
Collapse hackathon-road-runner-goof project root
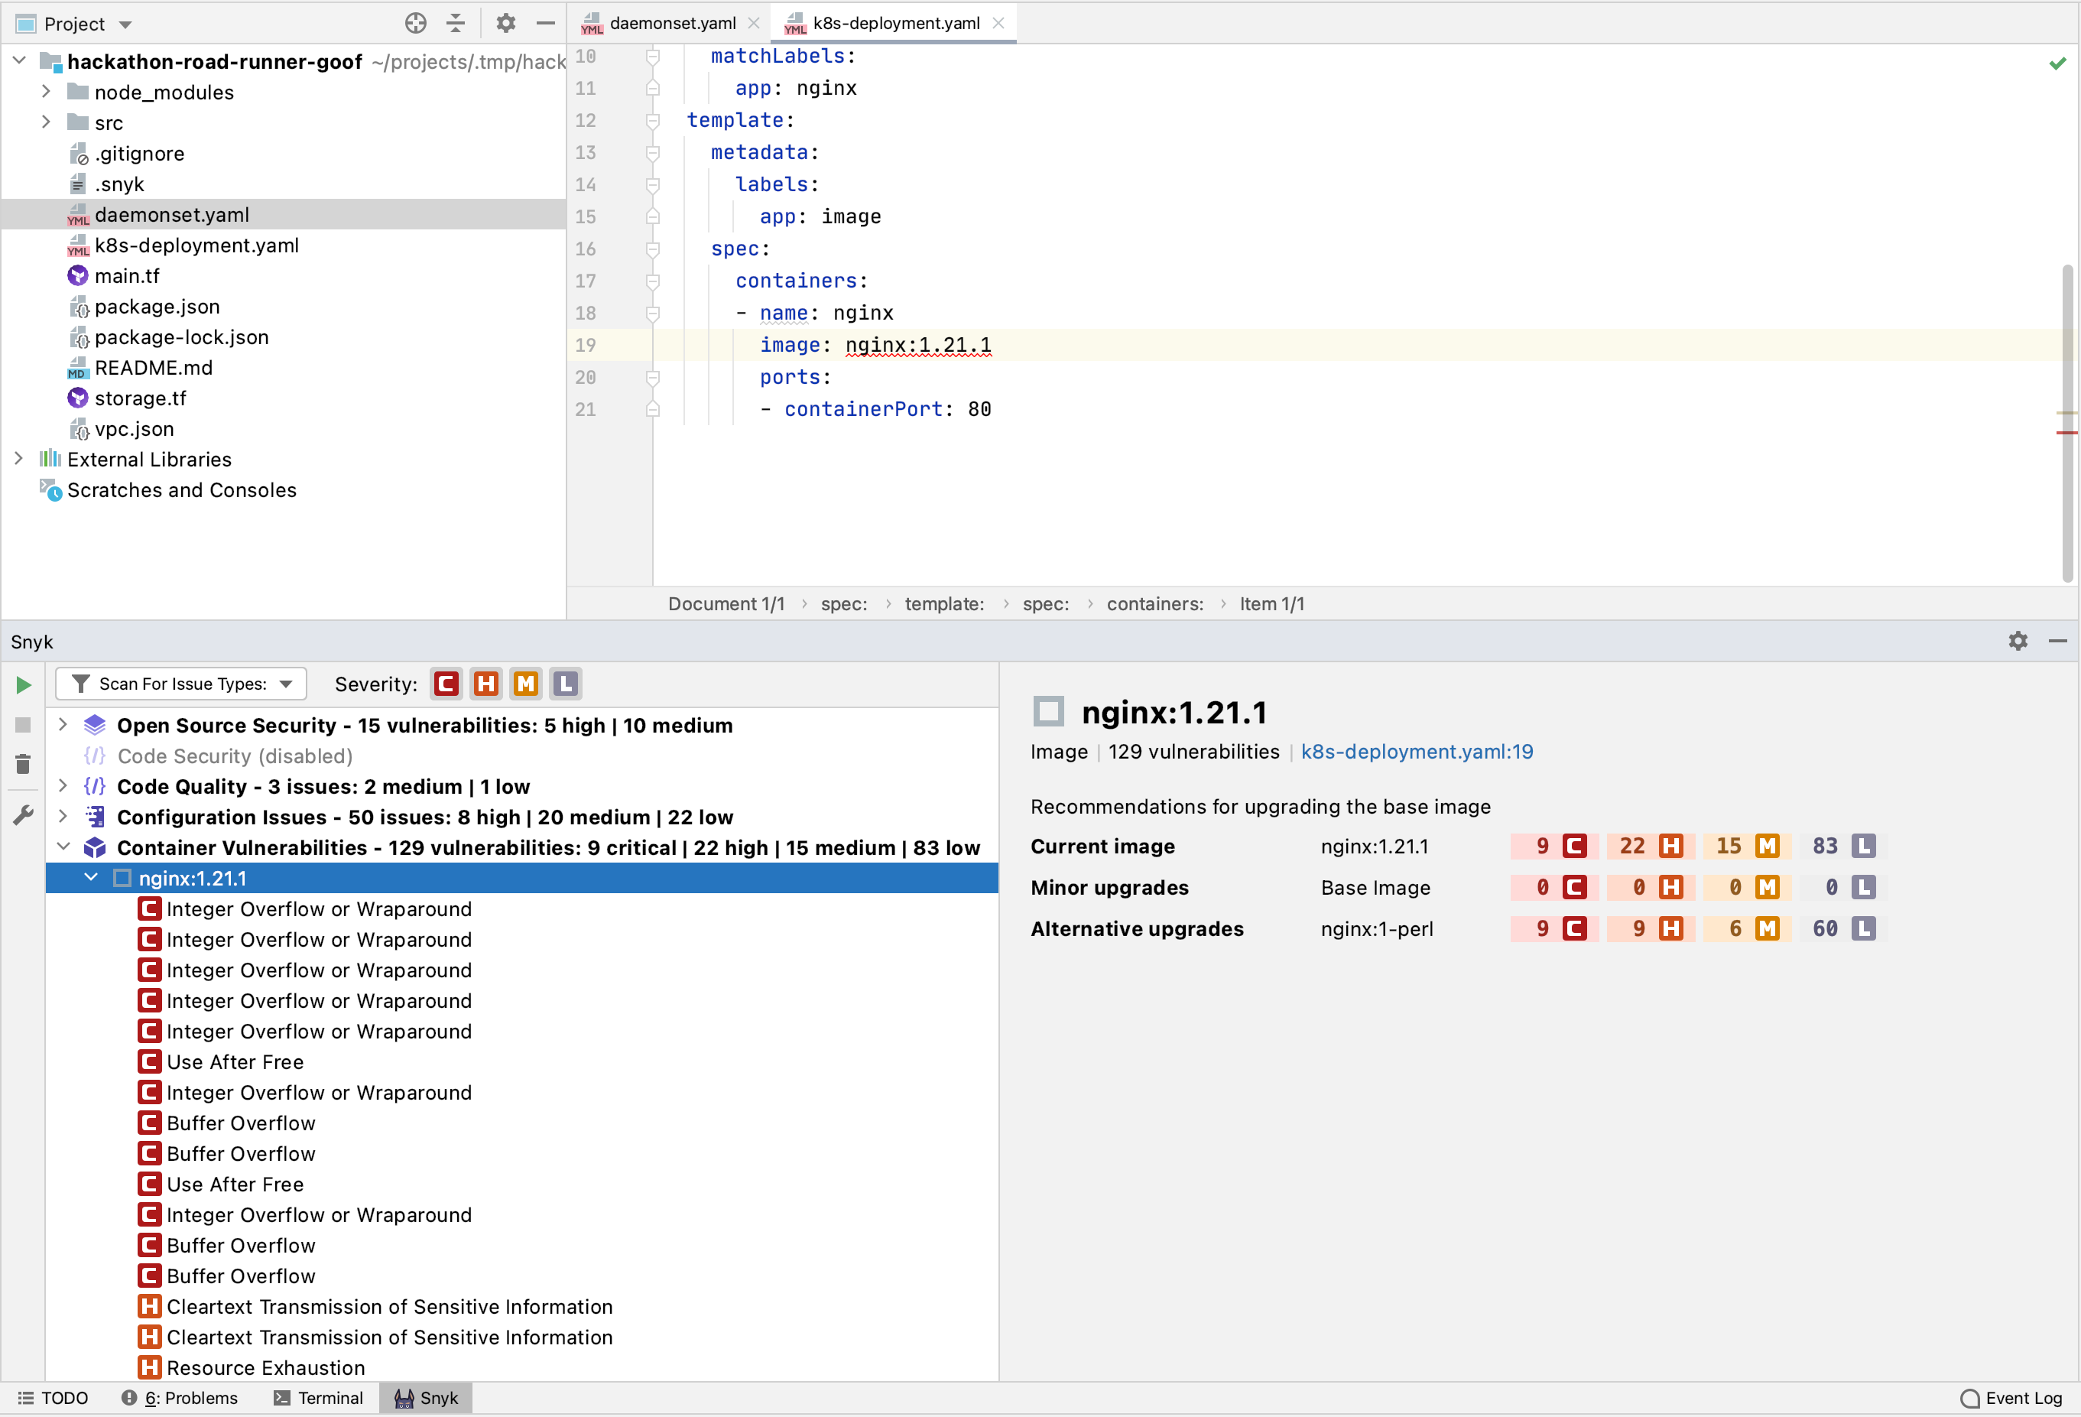click(x=18, y=61)
